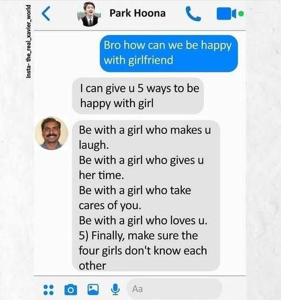Open the four-dots more options menu

pos(48,289)
